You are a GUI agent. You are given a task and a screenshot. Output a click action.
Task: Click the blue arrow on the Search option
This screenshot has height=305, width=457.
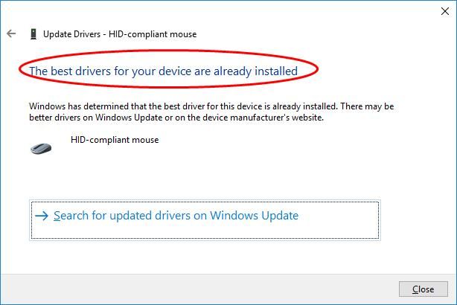[x=42, y=216]
